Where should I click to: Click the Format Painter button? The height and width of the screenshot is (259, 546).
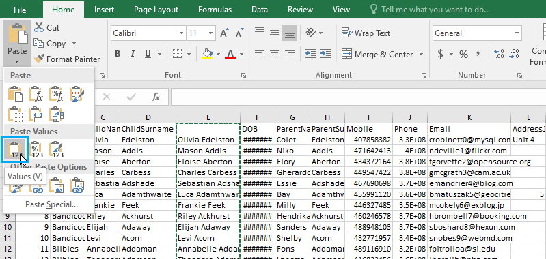point(66,59)
